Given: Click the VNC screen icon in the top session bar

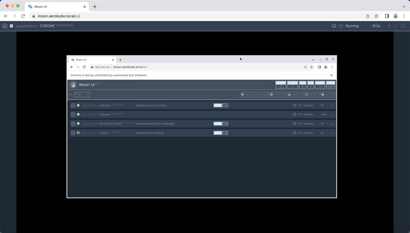Looking at the screenshot, I should tap(334, 26).
